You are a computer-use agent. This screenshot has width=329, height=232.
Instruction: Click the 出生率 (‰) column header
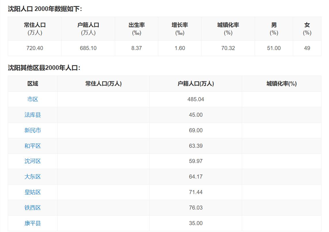click(x=137, y=29)
